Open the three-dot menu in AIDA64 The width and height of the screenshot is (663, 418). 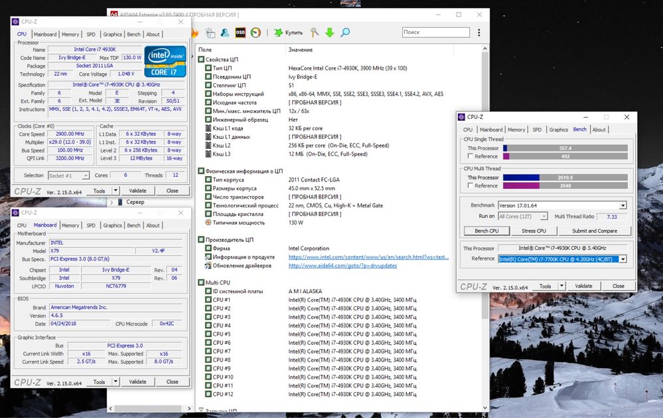click(479, 33)
